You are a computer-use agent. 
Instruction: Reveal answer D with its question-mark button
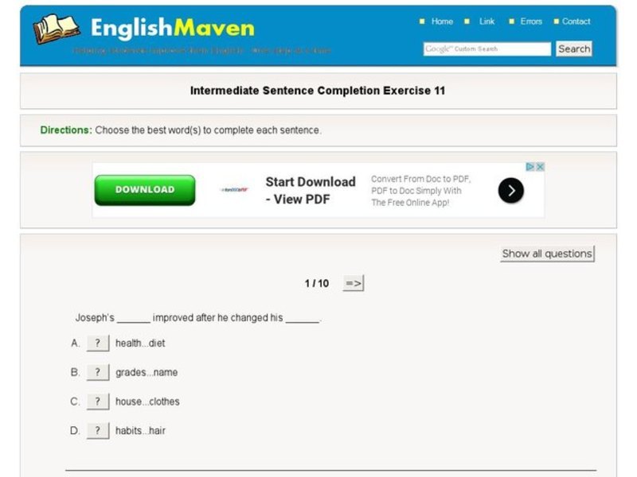coord(97,430)
